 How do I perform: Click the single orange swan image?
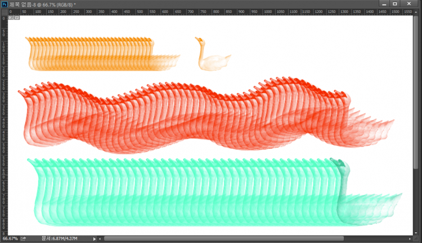click(x=213, y=54)
